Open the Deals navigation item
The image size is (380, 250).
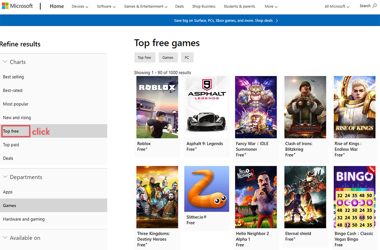(179, 6)
